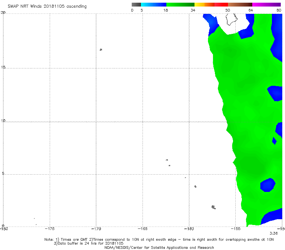Image resolution: width=285 pixels, height=250 pixels.
Task: Click the note line "3)Data buffer is 24 hrs"
Action: click(x=89, y=243)
